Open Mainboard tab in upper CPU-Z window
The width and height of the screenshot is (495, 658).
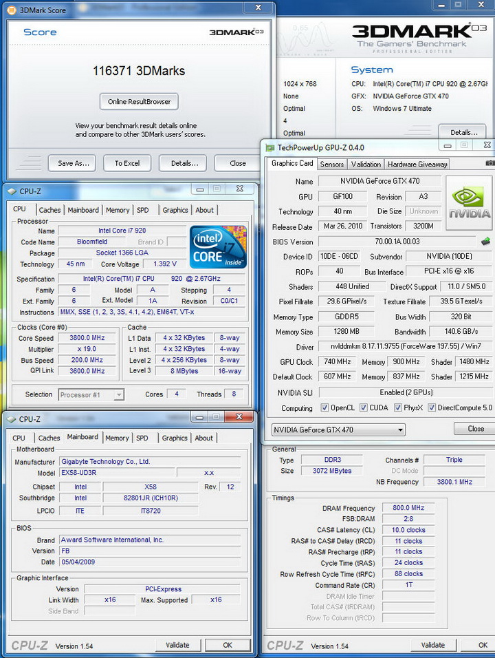click(83, 210)
